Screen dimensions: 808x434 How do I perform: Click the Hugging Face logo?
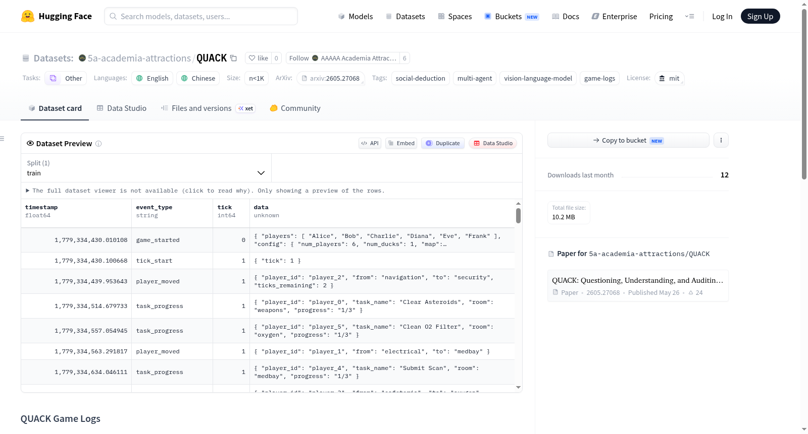coord(56,16)
